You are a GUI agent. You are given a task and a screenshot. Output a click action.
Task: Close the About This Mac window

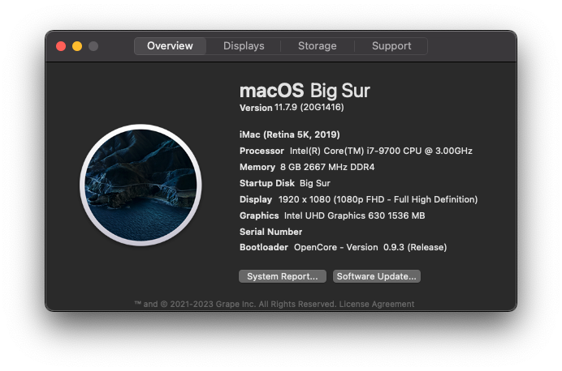[61, 46]
